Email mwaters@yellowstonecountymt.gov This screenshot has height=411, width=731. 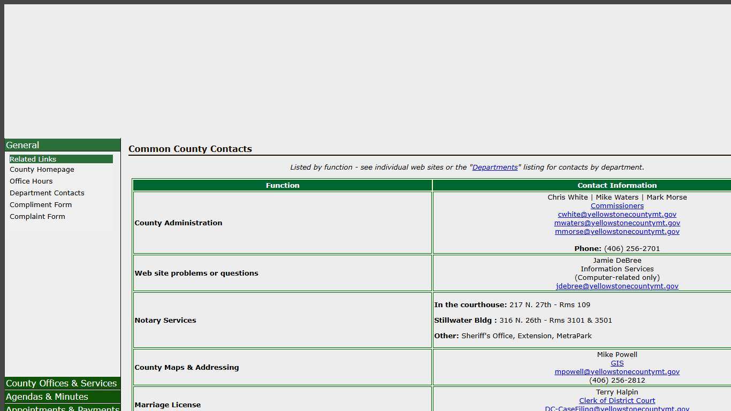[x=617, y=223]
